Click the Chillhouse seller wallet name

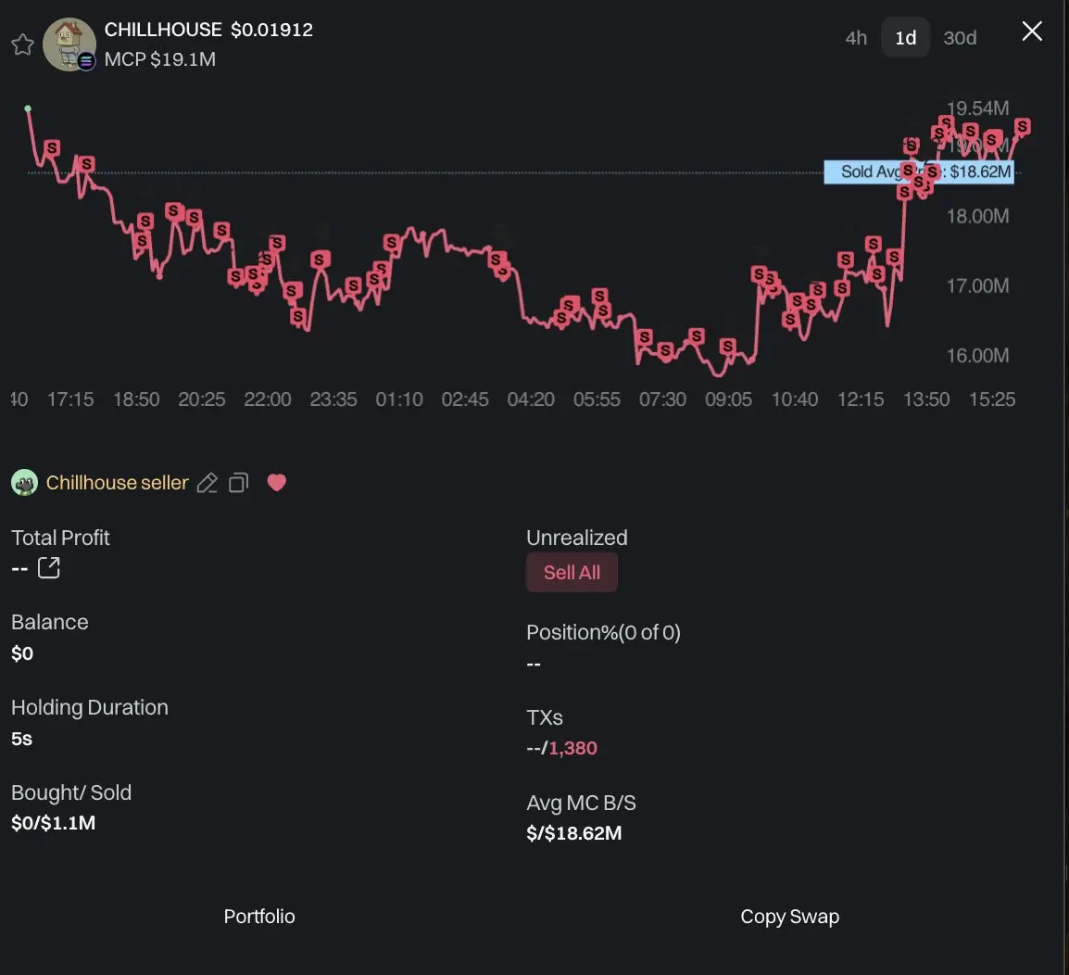(118, 483)
